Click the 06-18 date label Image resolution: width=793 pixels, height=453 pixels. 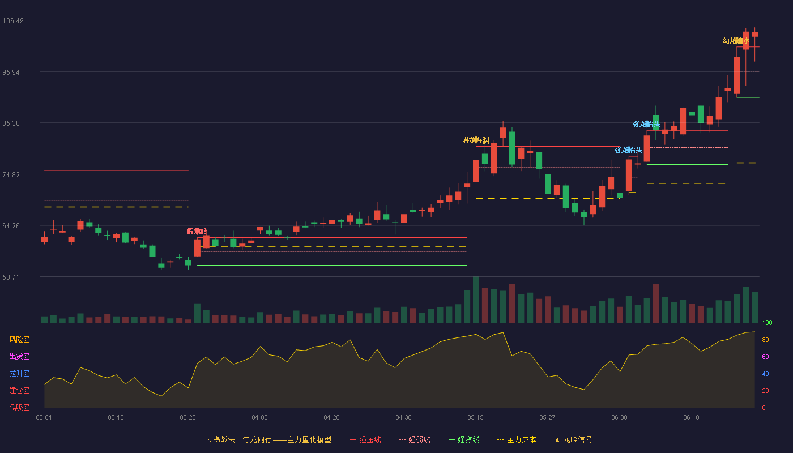(x=691, y=417)
